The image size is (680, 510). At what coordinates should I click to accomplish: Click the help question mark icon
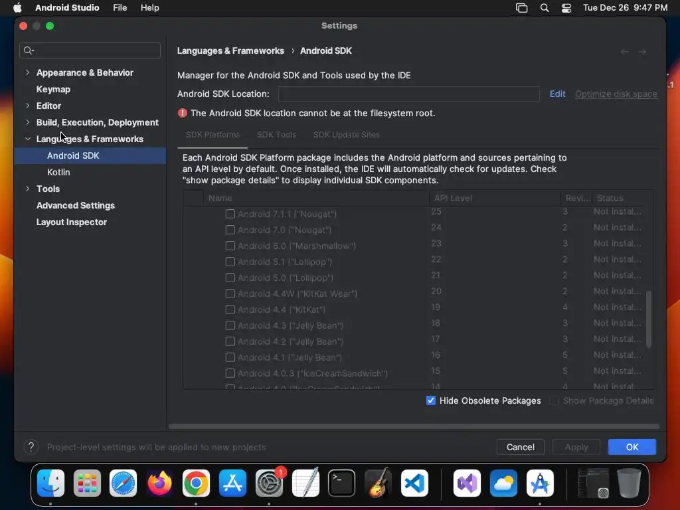point(31,447)
